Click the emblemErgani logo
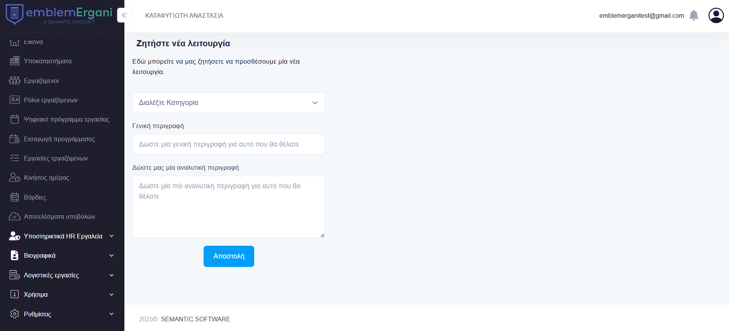729x331 pixels. click(59, 15)
